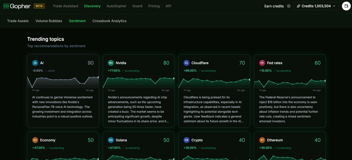Click the Economy topic title
Image resolution: width=352 pixels, height=160 pixels.
click(48, 140)
